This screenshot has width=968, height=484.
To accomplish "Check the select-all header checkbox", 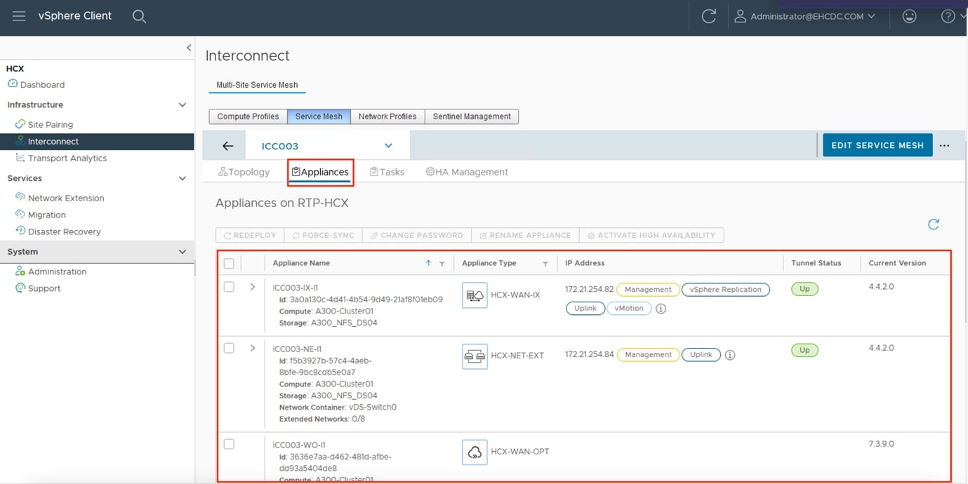I will (x=229, y=264).
